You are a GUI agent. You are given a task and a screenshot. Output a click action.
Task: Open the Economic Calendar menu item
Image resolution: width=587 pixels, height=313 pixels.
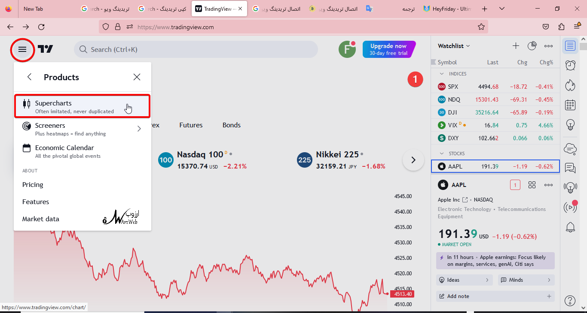pos(83,151)
